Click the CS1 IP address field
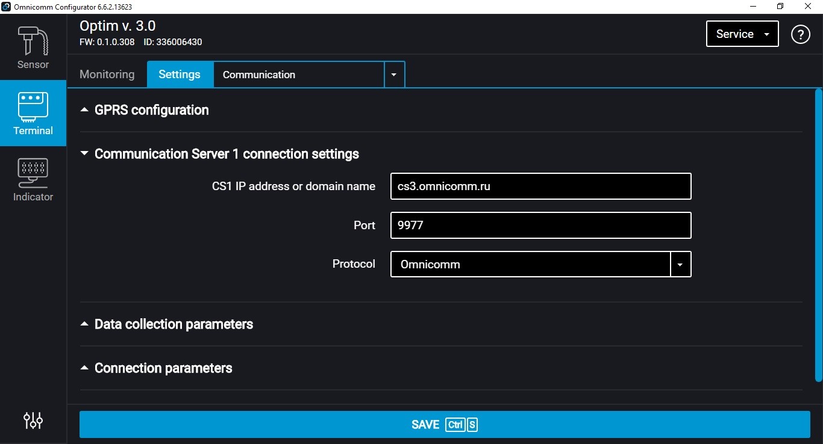Screen dimensions: 823x444 (x=540, y=186)
